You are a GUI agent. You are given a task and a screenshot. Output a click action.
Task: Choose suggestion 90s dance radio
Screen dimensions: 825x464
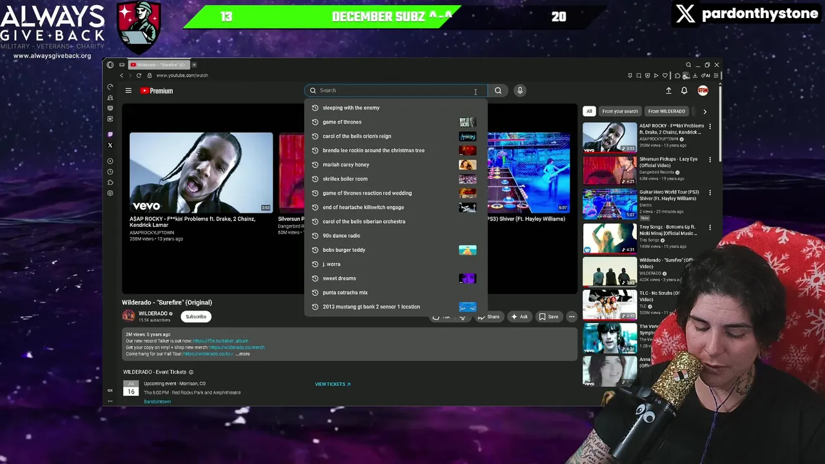coord(396,235)
